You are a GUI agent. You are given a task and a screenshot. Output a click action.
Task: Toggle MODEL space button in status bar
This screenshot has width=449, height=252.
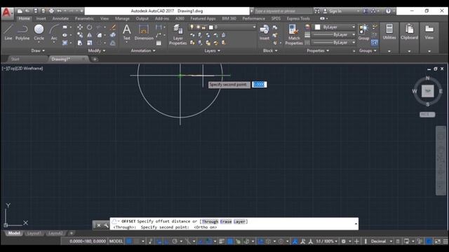pyautogui.click(x=116, y=241)
